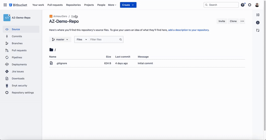
Task: Open the three-dot repository actions menu
Action: point(242,21)
